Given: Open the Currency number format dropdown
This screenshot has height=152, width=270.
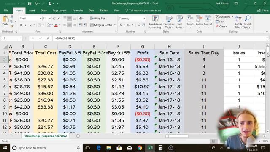Looking at the screenshot, I should [x=144, y=19].
